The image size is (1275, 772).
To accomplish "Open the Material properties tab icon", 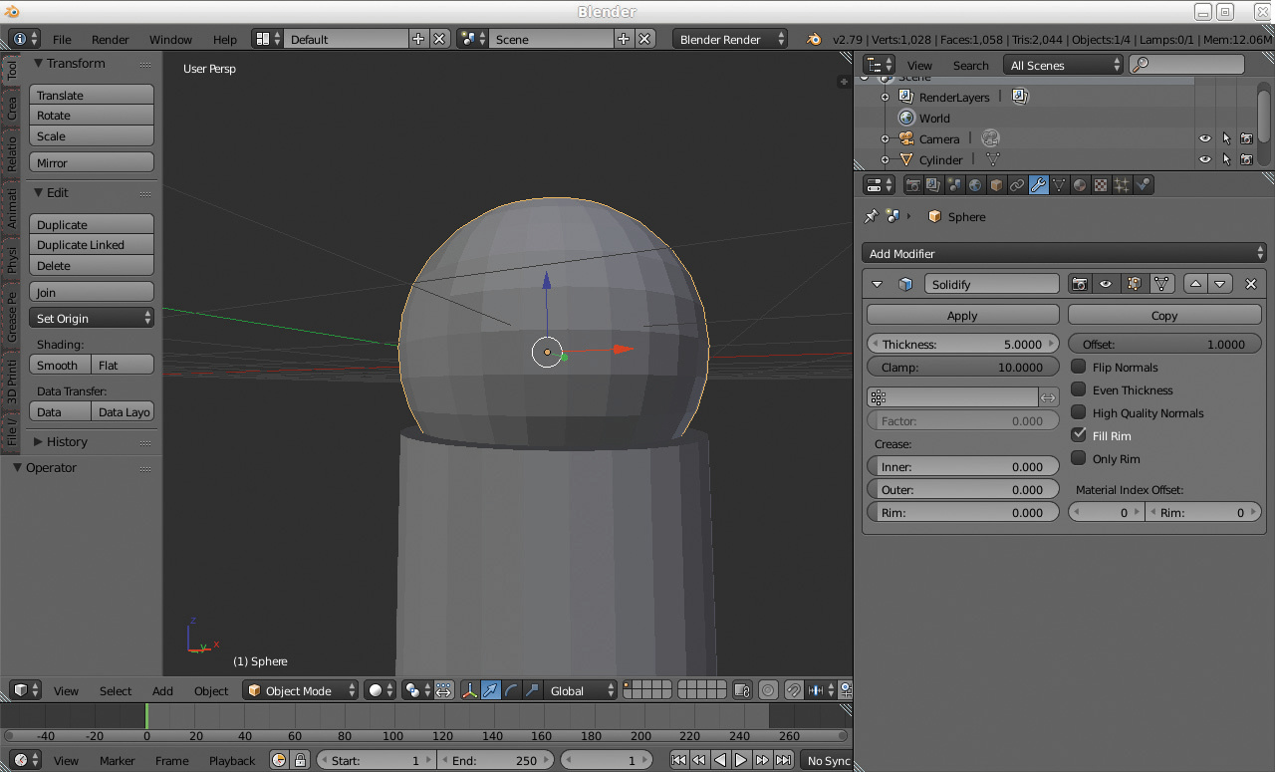I will point(1080,185).
